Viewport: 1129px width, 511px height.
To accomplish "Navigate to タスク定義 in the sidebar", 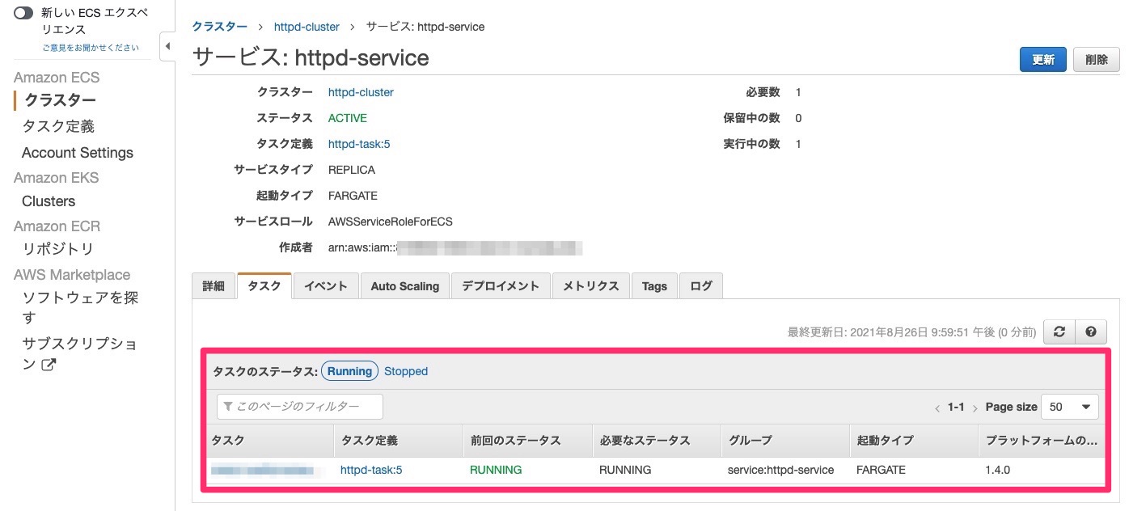I will point(58,126).
